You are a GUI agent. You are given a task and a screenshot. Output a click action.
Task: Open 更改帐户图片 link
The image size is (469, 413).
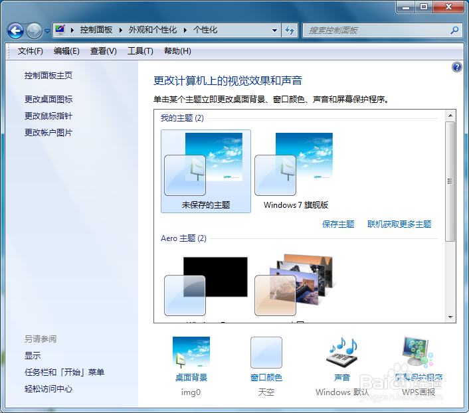tap(48, 133)
